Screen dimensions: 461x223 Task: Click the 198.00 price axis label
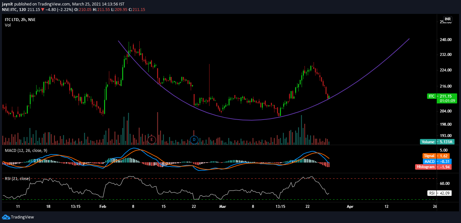446,124
